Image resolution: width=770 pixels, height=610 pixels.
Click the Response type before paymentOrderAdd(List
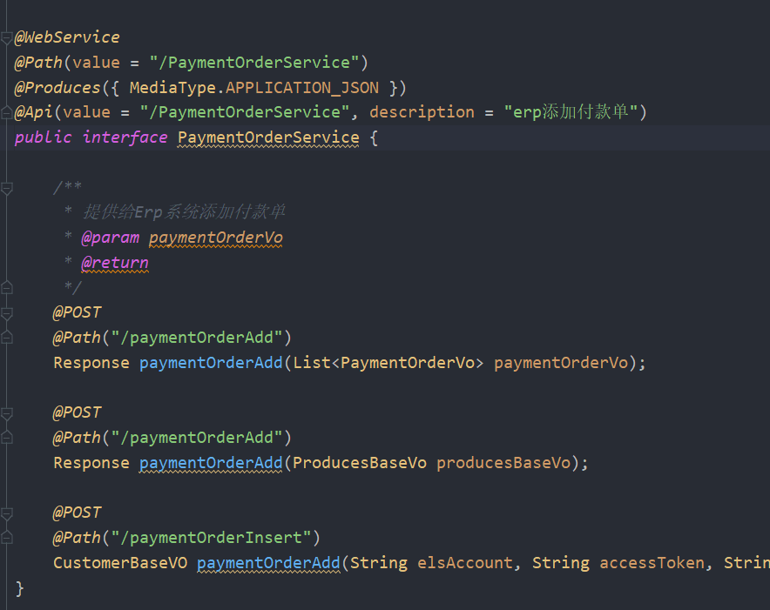coord(91,363)
